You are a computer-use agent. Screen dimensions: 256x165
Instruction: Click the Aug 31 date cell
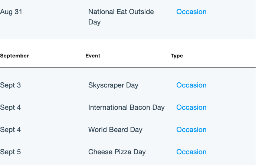click(x=11, y=12)
